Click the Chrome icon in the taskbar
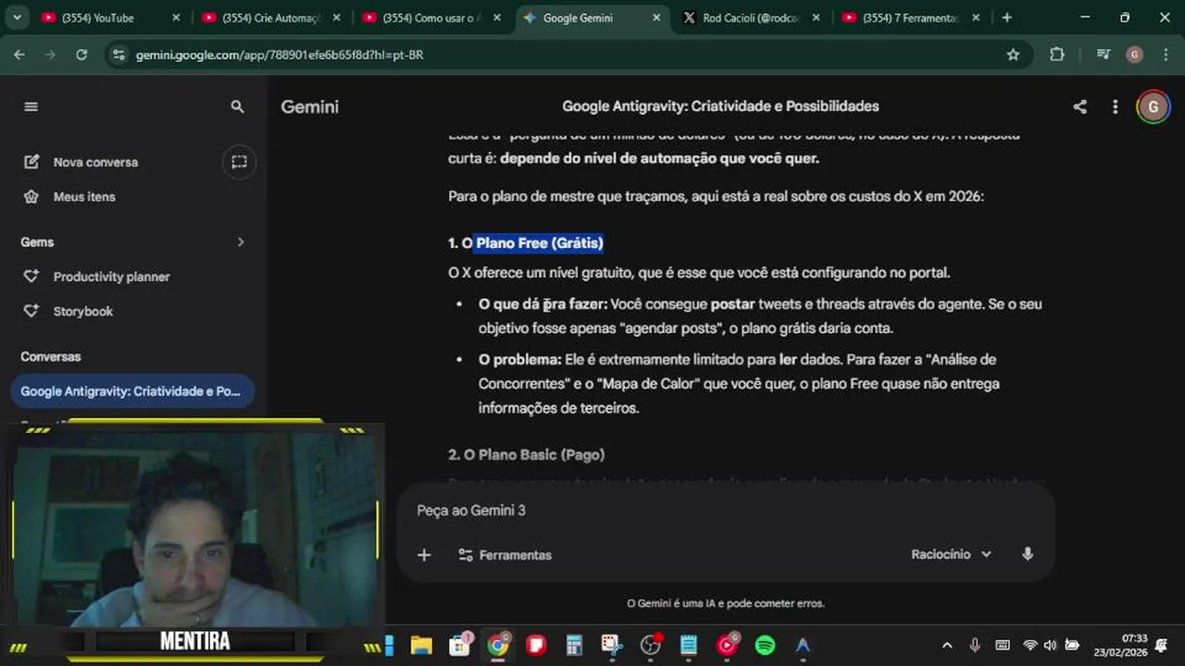This screenshot has width=1185, height=666. pos(498,645)
